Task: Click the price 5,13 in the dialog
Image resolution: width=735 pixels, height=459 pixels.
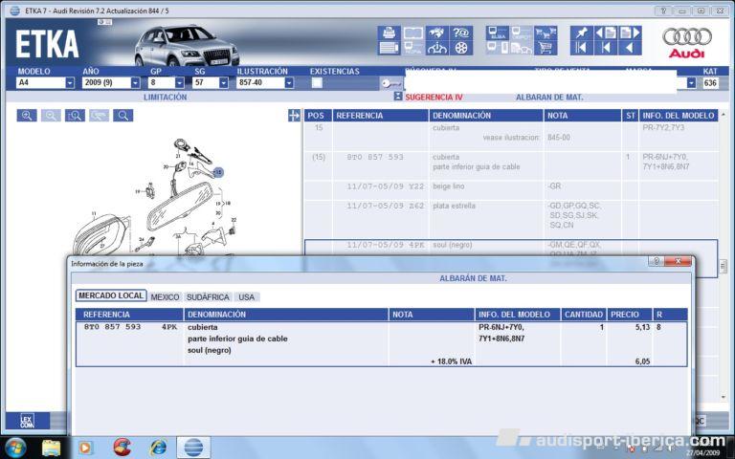Action: (x=642, y=327)
